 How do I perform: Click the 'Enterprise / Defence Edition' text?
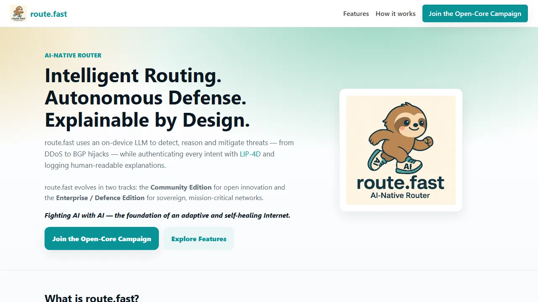click(x=100, y=198)
